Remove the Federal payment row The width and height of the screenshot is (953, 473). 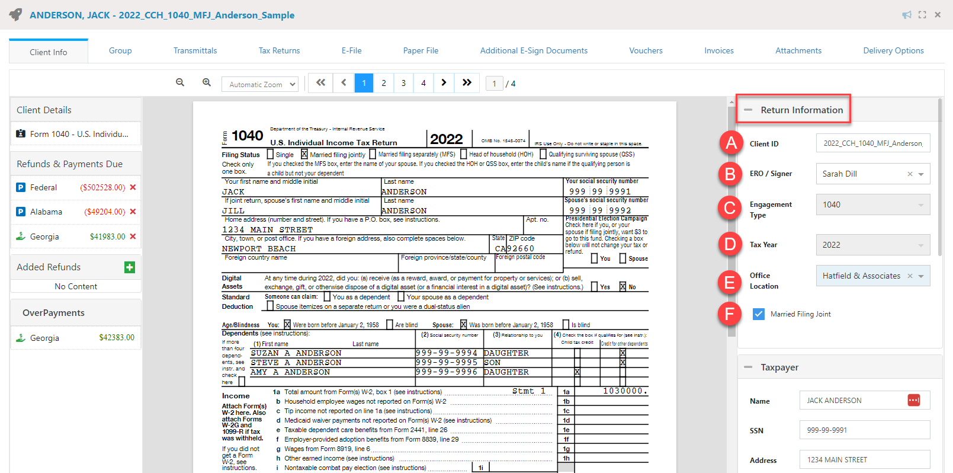(x=133, y=187)
